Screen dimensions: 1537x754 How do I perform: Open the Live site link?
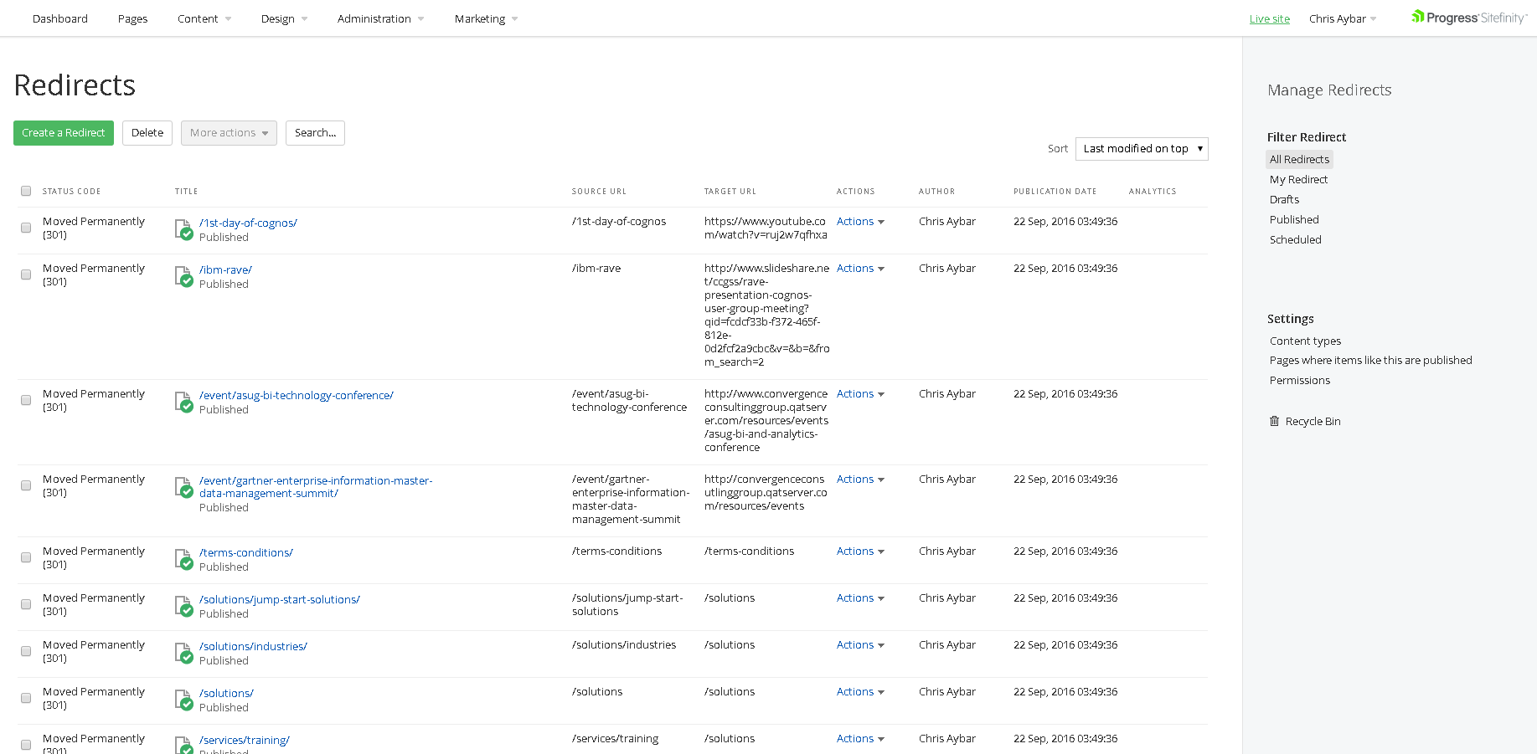[x=1269, y=18]
